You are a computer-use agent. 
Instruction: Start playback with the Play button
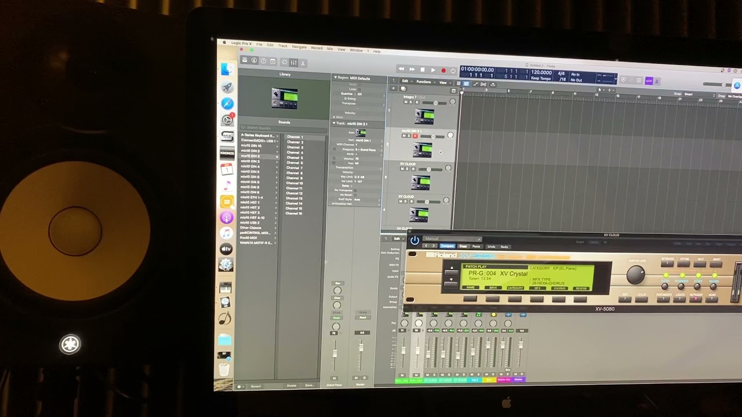[x=433, y=70]
